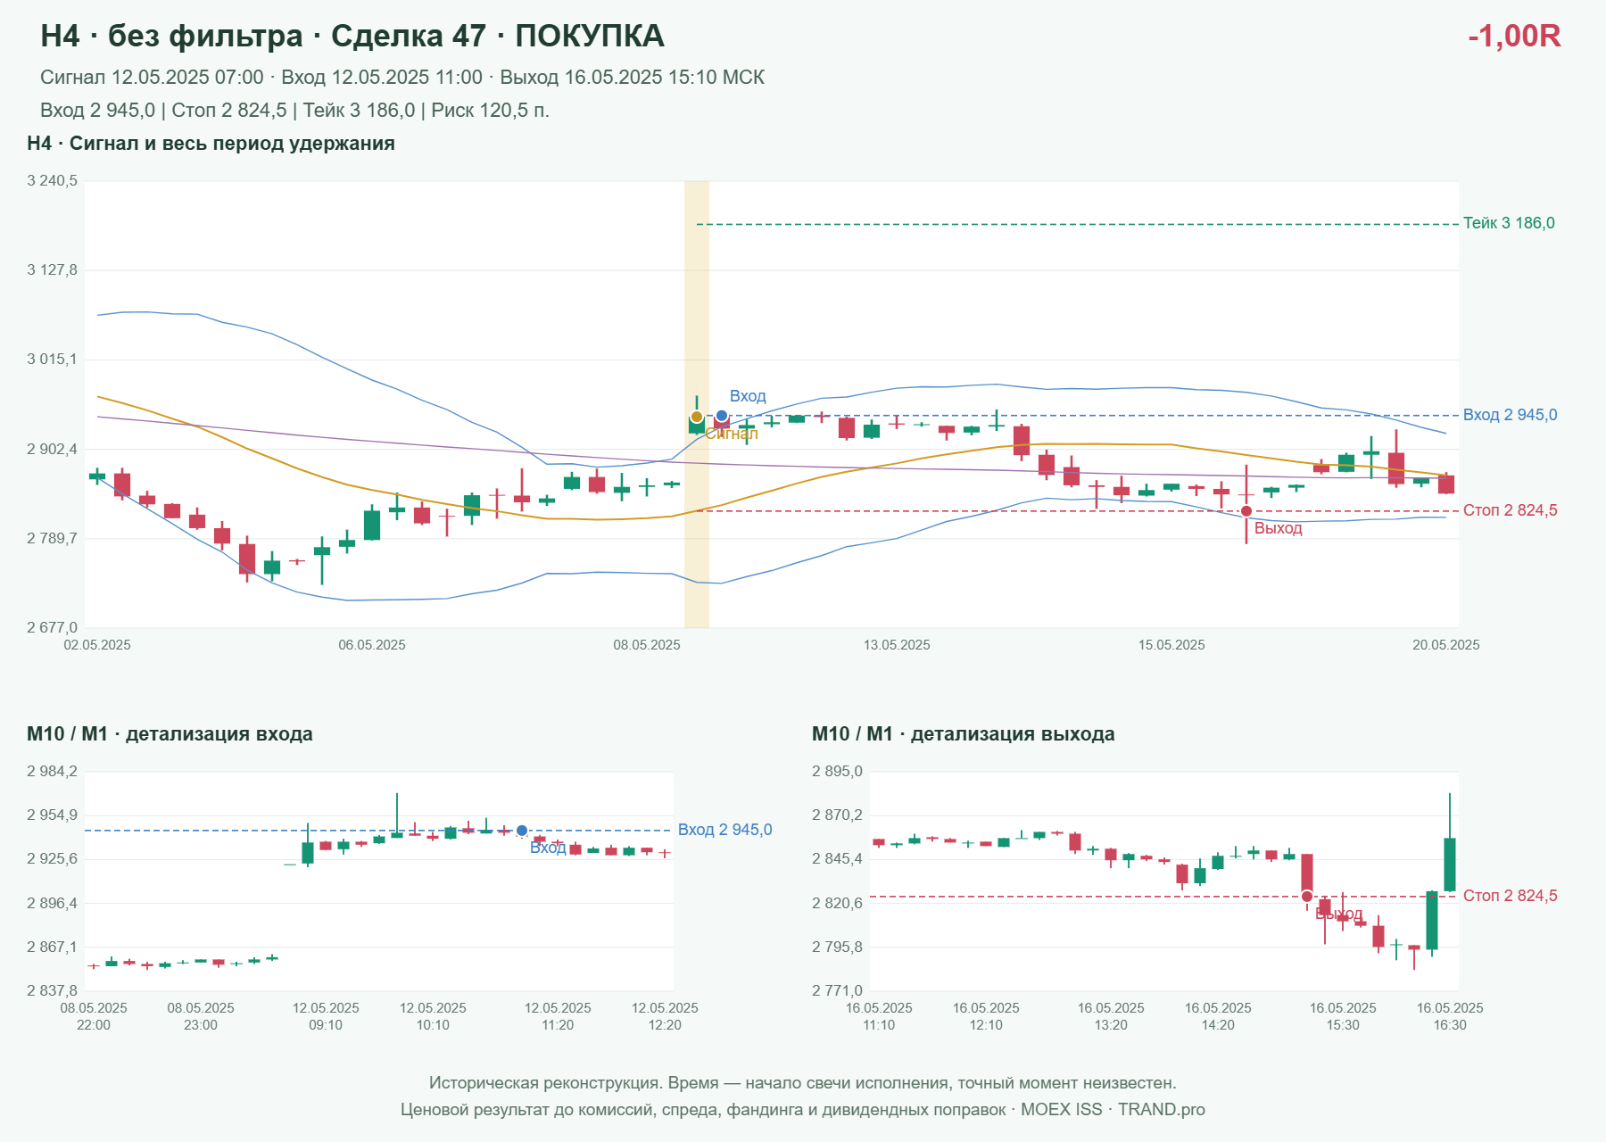The height and width of the screenshot is (1142, 1606).
Task: Click the red Выход marker dot on H4 chart
Action: 1246,511
